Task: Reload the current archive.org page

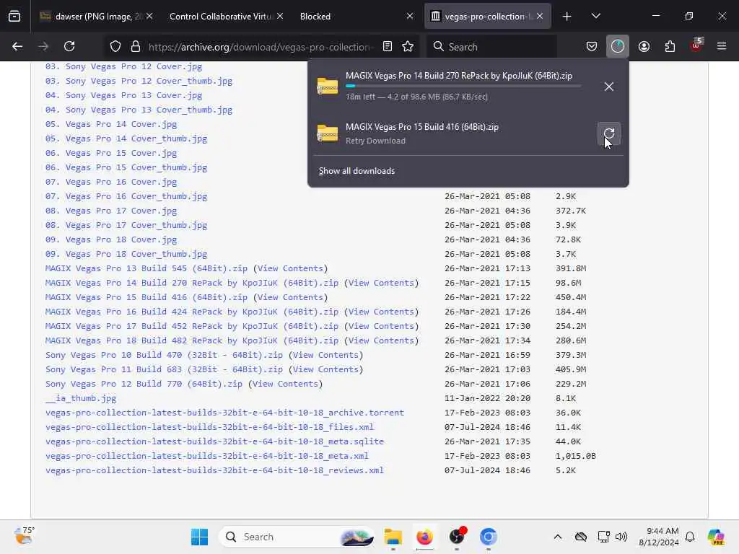Action: 69,46
